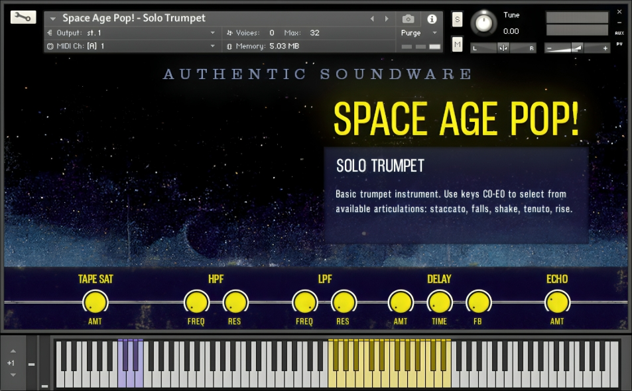Image resolution: width=632 pixels, height=391 pixels.
Task: Open the instrument name dropdown arrow
Action: (x=52, y=19)
